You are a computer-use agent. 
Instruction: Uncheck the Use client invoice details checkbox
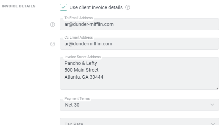(x=63, y=7)
